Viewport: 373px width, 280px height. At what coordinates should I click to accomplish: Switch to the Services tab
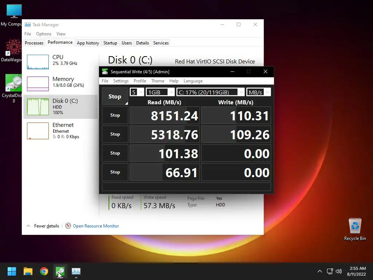pyautogui.click(x=161, y=43)
